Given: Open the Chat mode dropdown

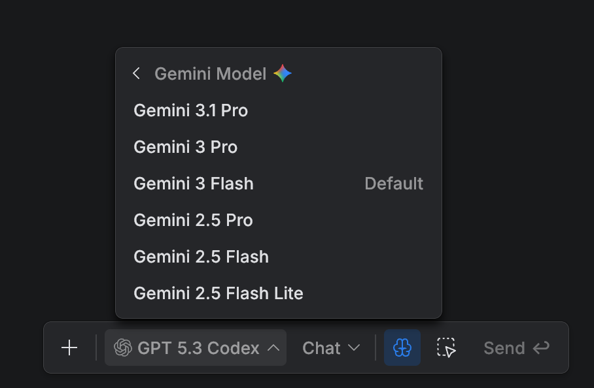Looking at the screenshot, I should (331, 348).
